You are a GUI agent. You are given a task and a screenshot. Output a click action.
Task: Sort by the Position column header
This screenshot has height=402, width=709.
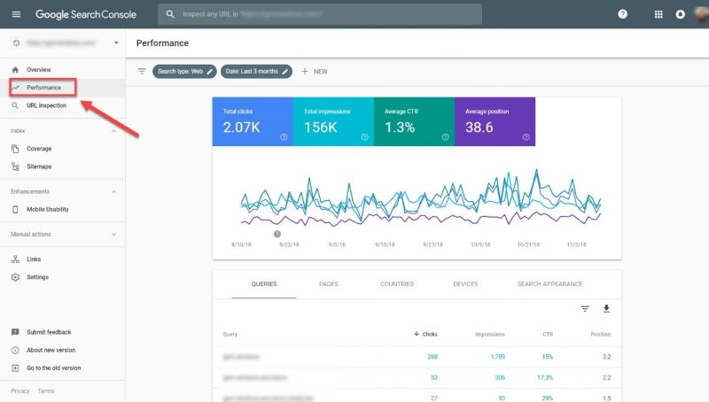pyautogui.click(x=601, y=334)
